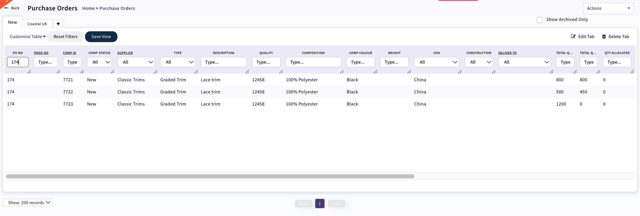Image resolution: width=640 pixels, height=216 pixels.
Task: Open Show 200 records dropdown
Action: click(x=27, y=203)
